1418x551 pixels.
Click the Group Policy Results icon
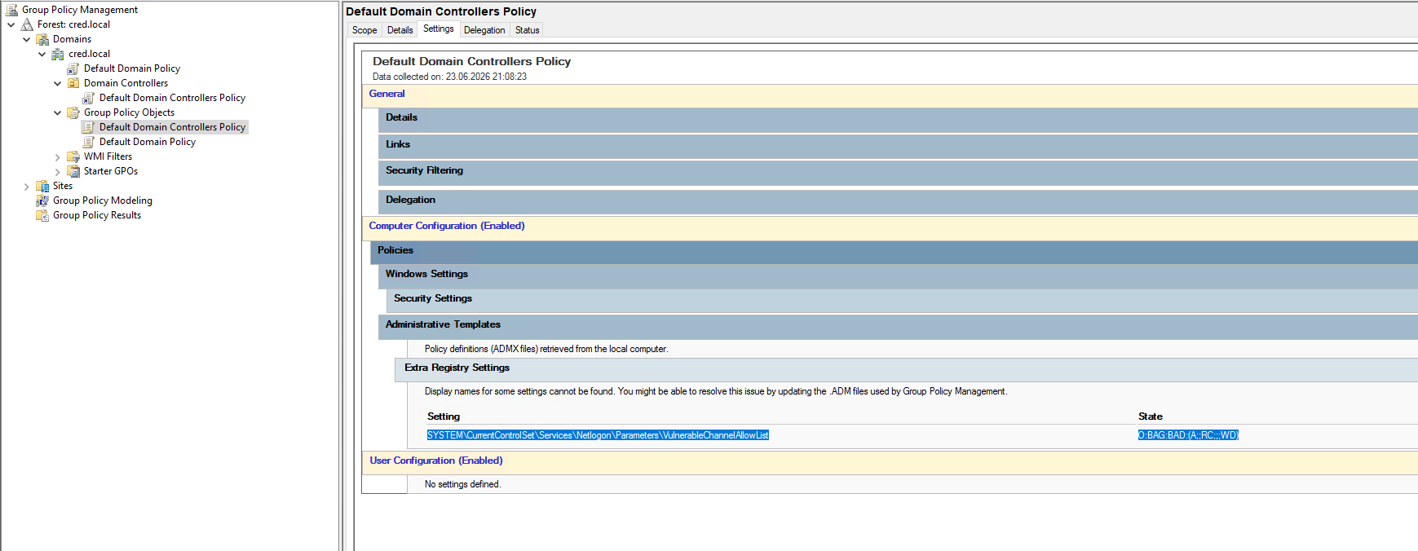(42, 215)
